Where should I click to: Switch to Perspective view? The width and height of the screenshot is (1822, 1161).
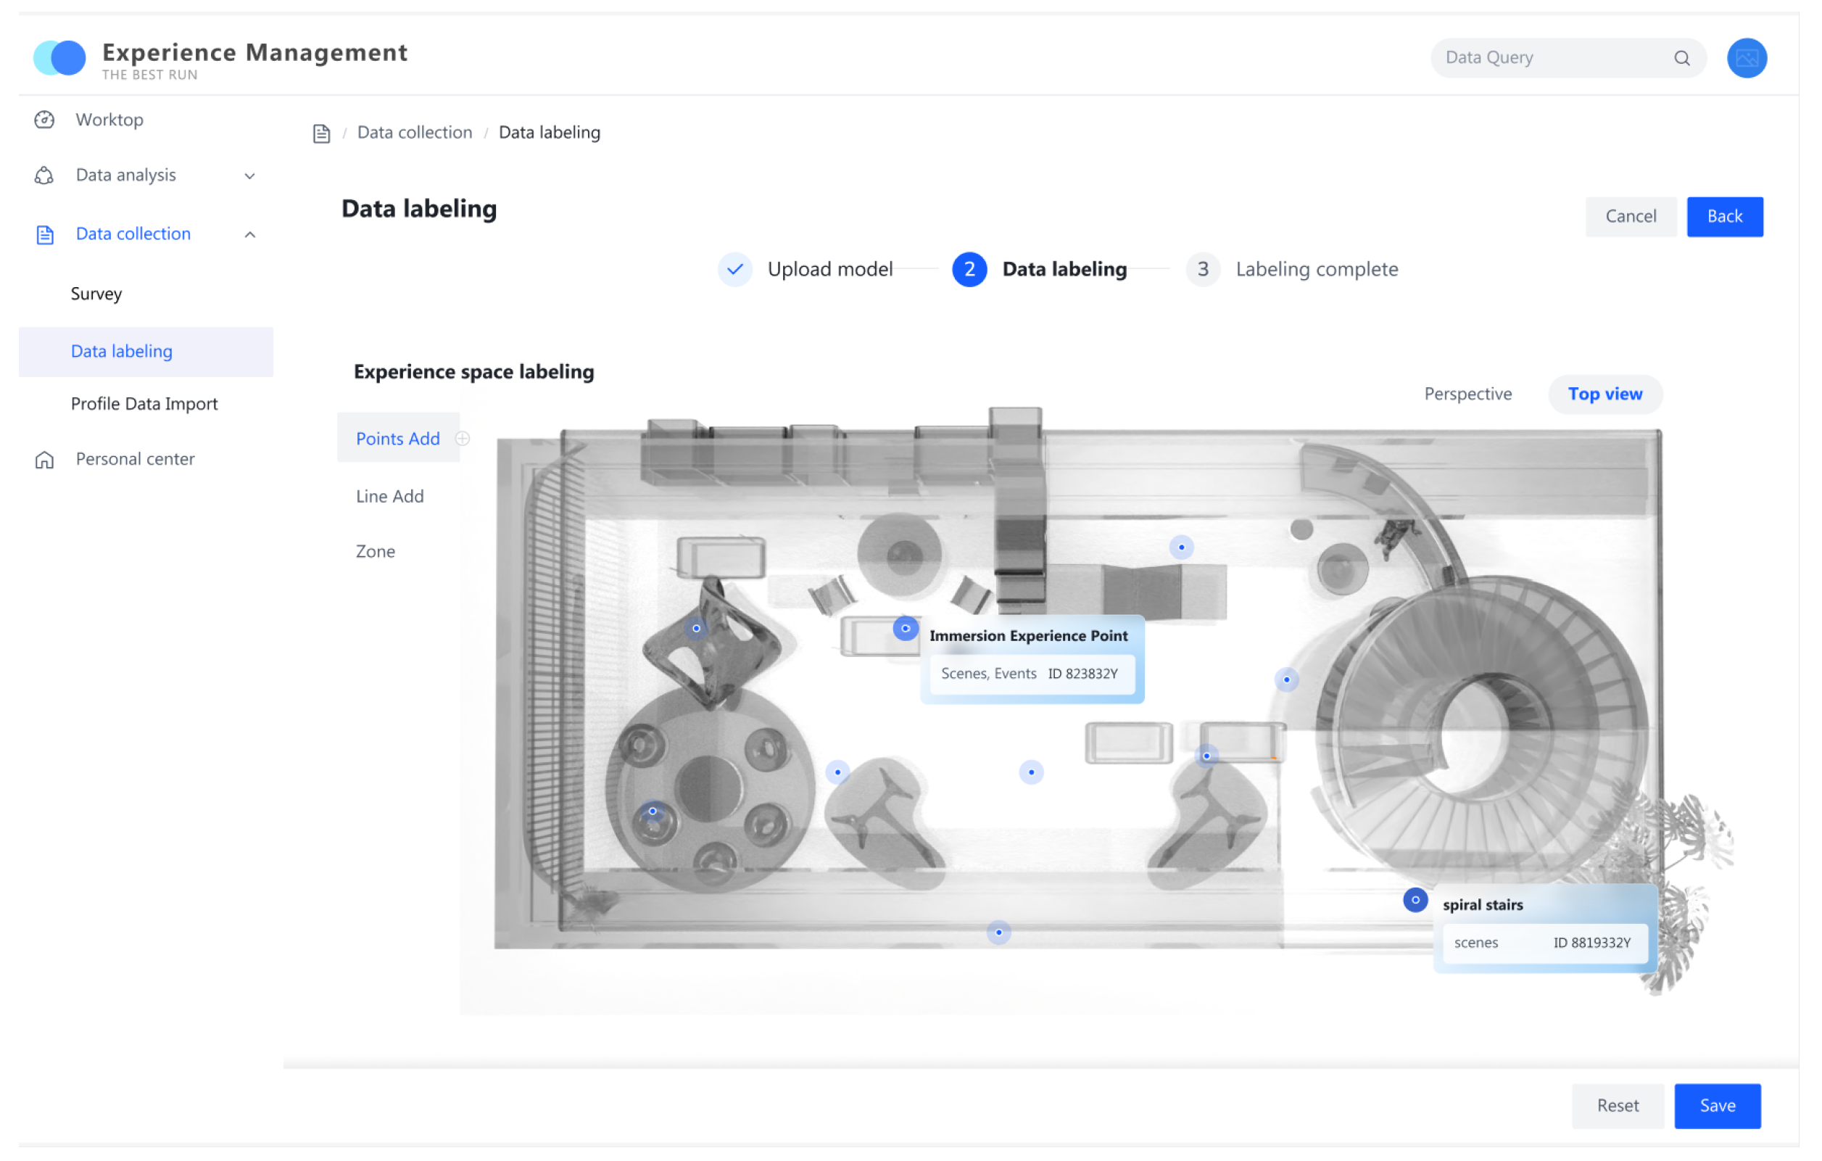click(x=1468, y=394)
